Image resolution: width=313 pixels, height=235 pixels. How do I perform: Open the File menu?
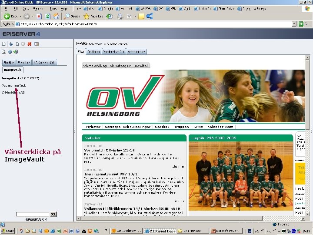tap(7, 9)
